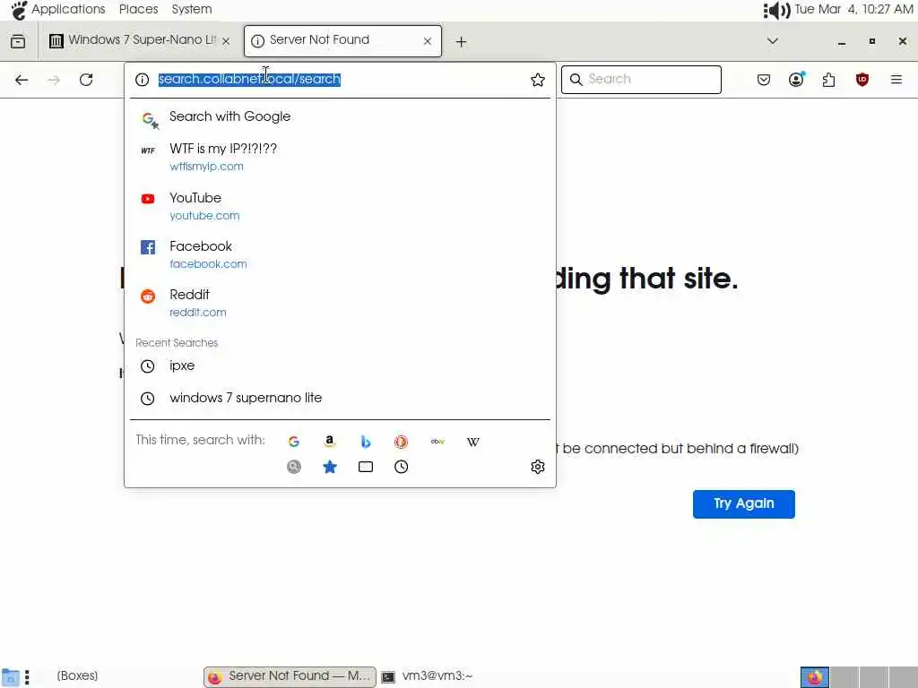Go back with the back arrow button

coord(22,80)
